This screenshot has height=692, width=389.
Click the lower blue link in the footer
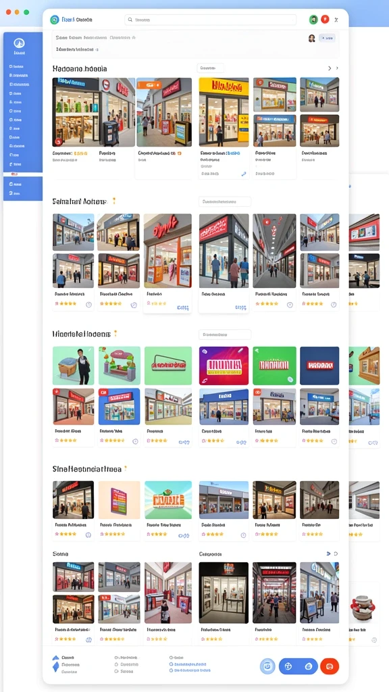190,670
